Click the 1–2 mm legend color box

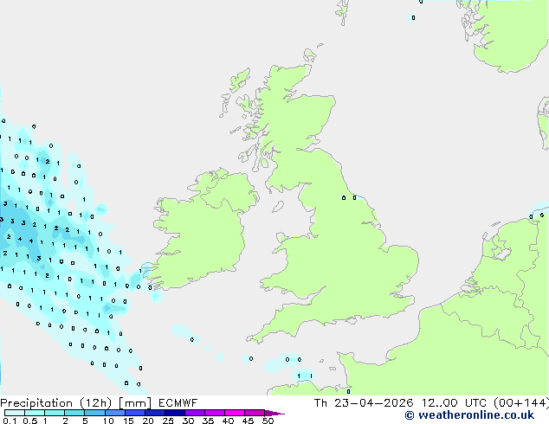55,413
